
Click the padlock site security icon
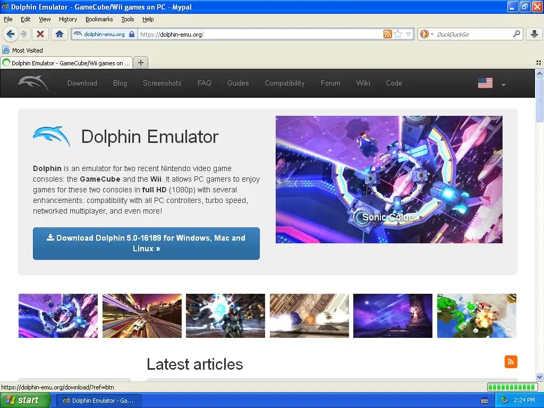coord(132,34)
